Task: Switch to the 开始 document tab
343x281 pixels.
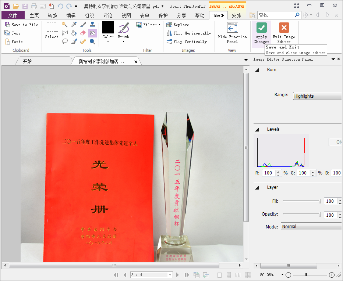Action: pyautogui.click(x=28, y=61)
